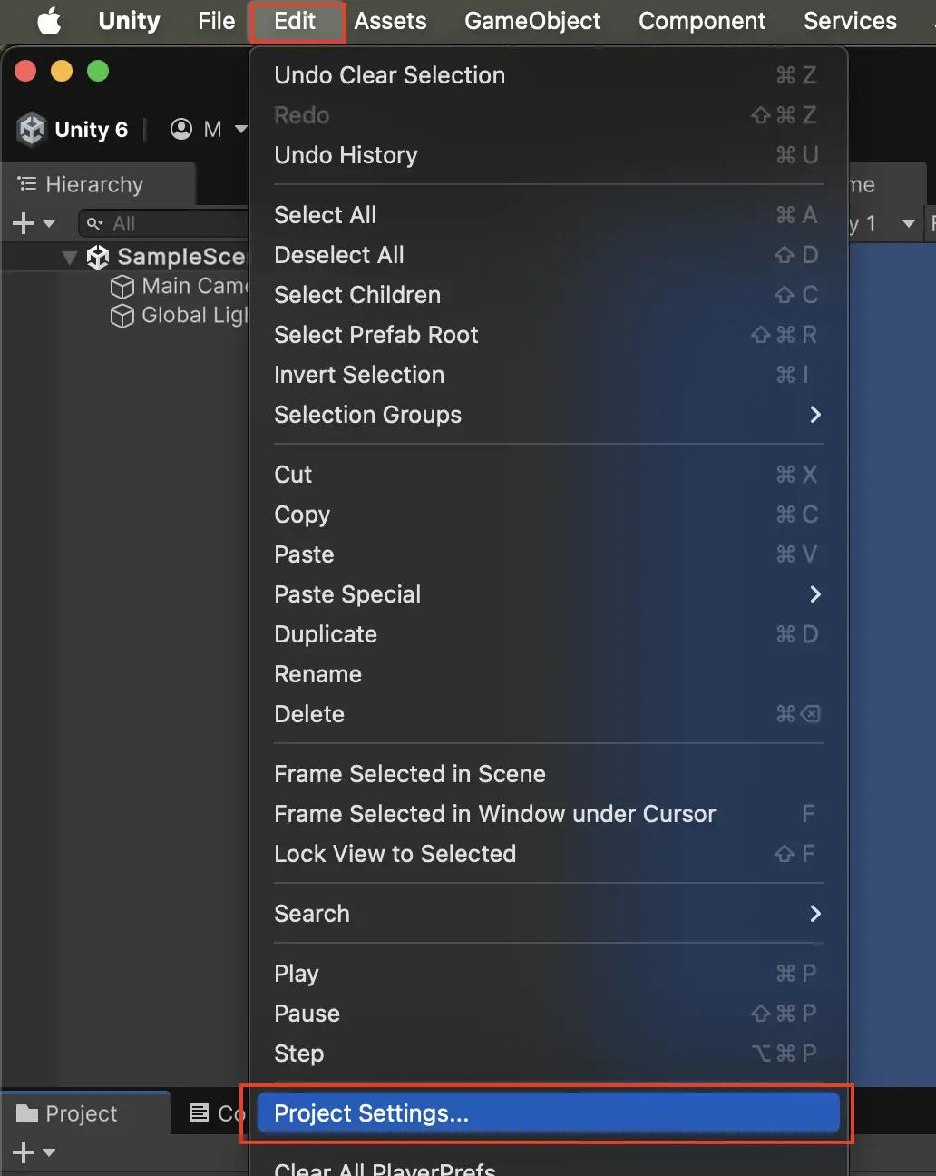Switch to the Project tab

85,1113
